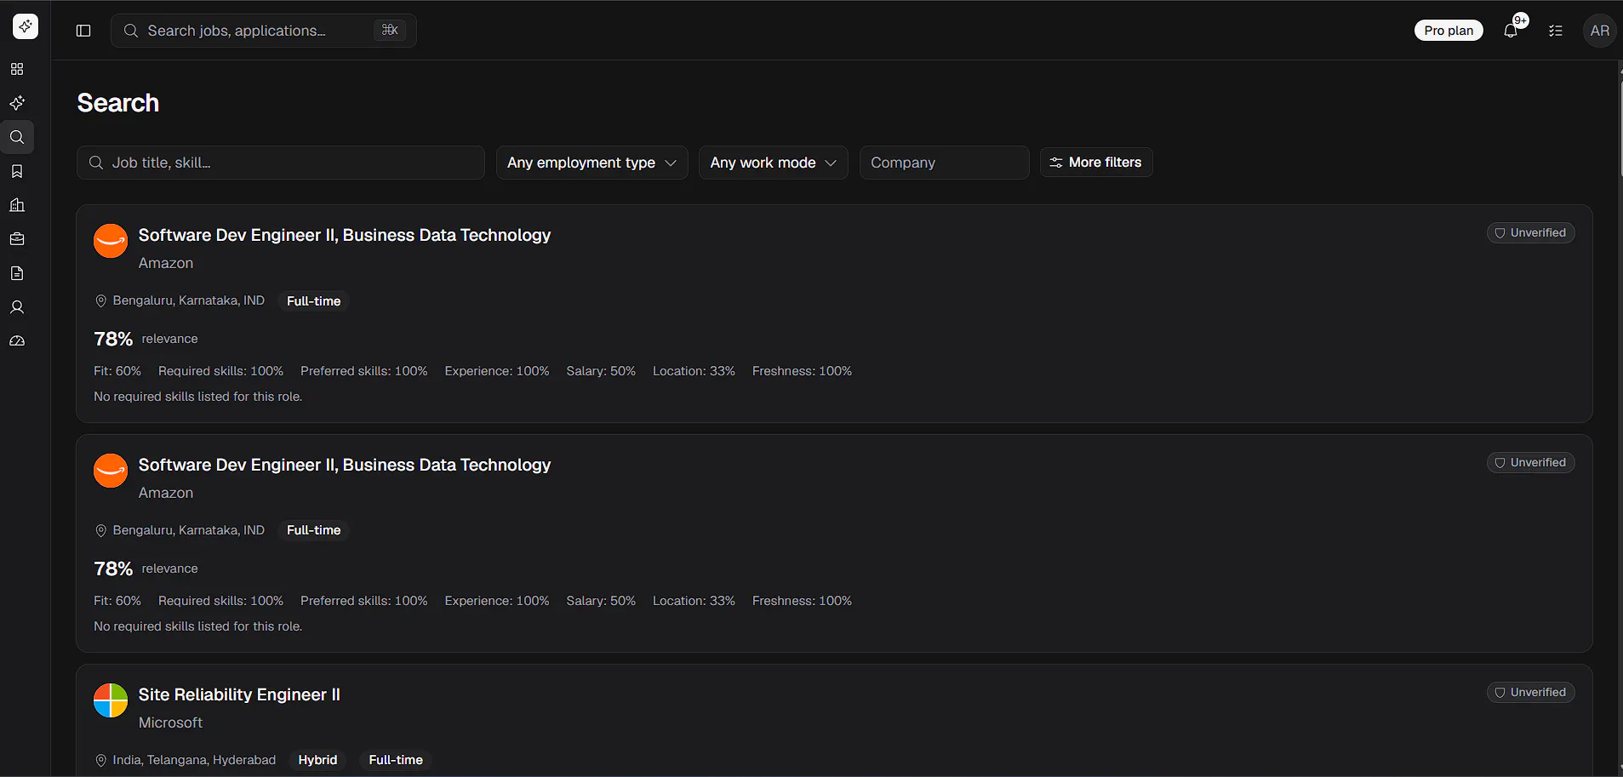Image resolution: width=1623 pixels, height=777 pixels.
Task: Open the second Software Dev Engineer II title
Action: point(345,465)
